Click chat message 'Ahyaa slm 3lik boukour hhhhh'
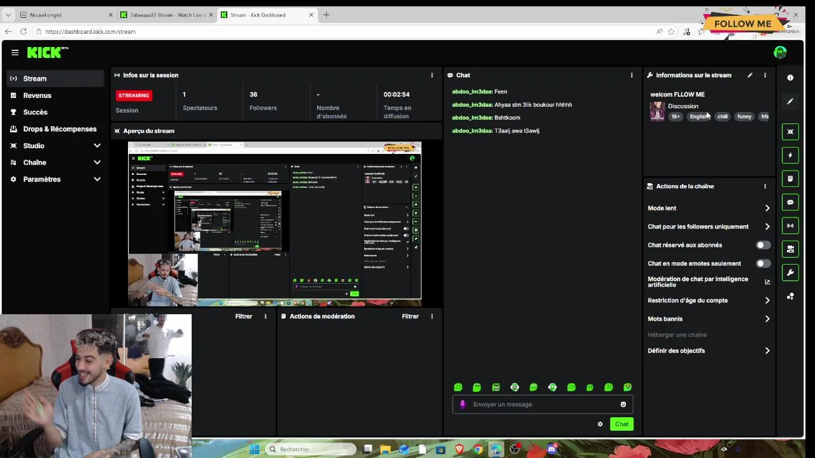Image resolution: width=815 pixels, height=458 pixels. click(x=534, y=105)
